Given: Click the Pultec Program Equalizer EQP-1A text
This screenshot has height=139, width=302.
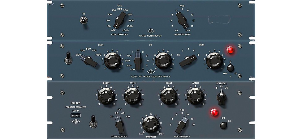Looking at the screenshot, I should click(76, 107).
